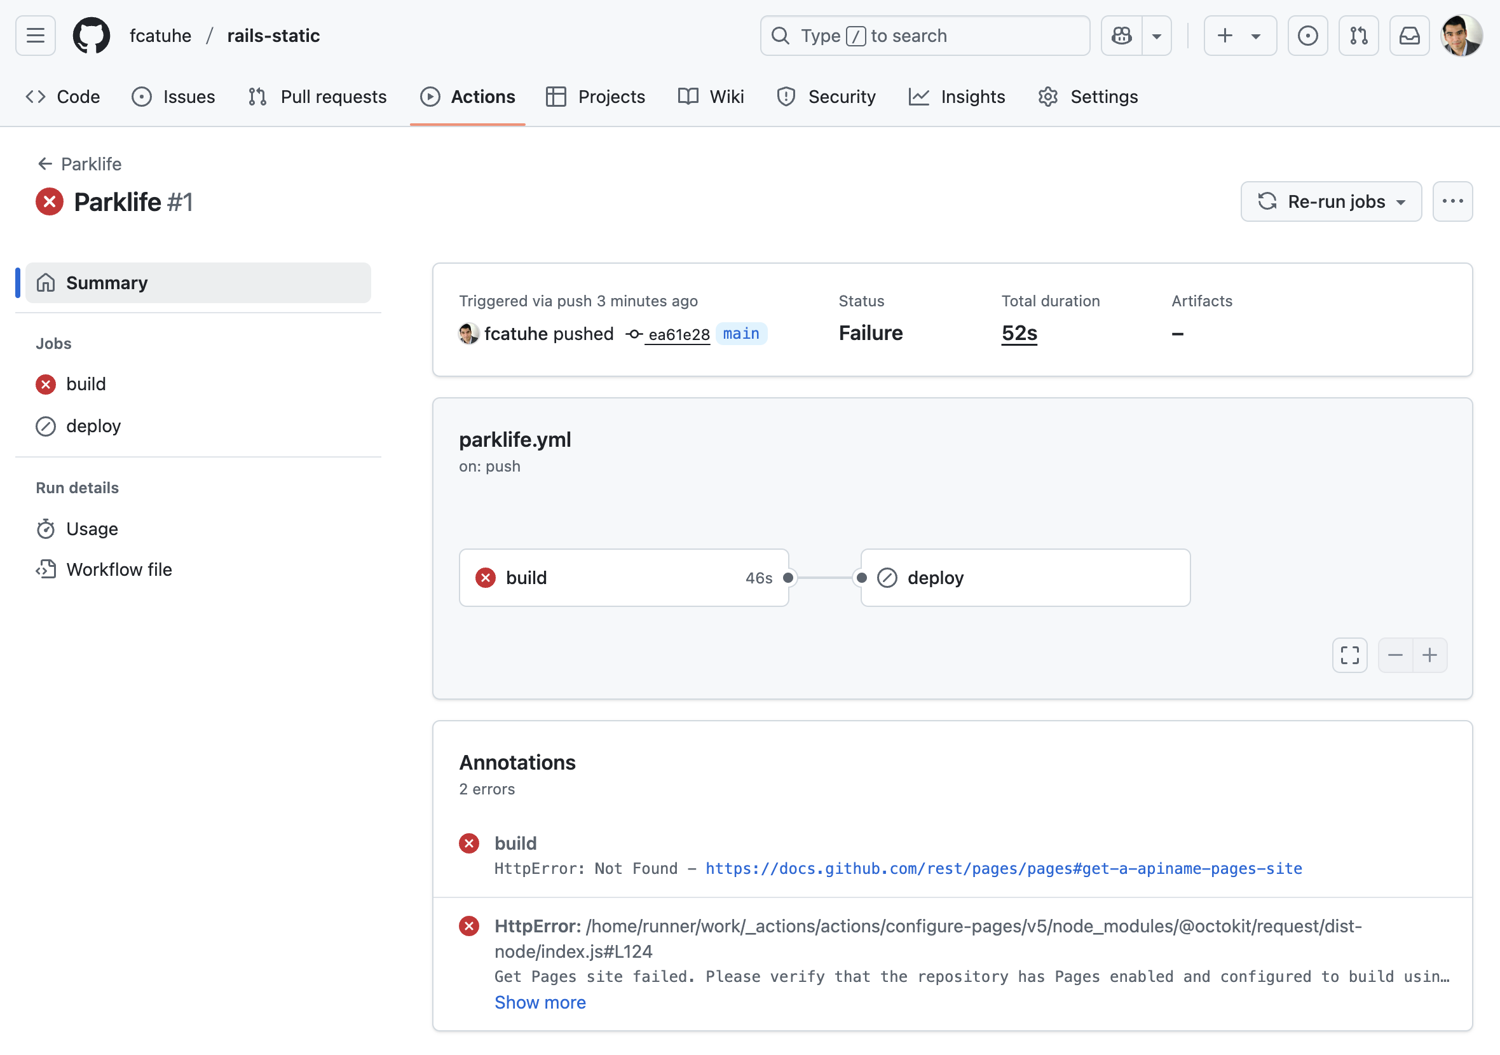Click the 'Failure' status value
1500x1055 pixels.
[871, 333]
